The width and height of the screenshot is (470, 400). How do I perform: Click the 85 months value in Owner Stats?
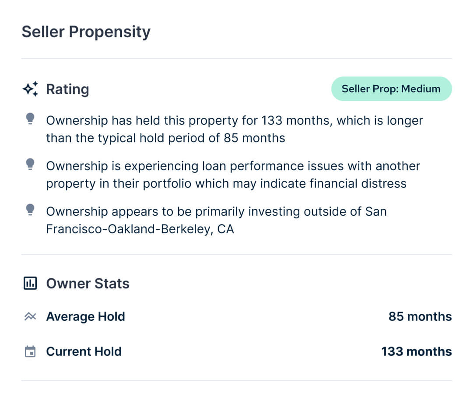[x=420, y=316]
